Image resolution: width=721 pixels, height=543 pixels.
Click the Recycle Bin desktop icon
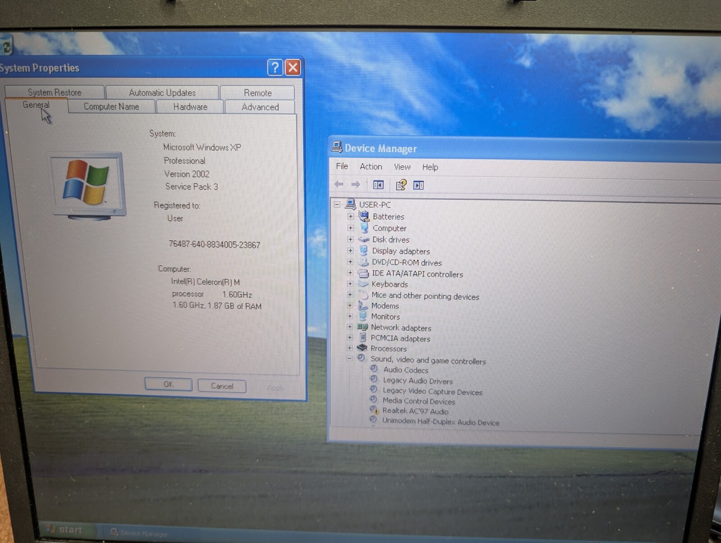[6, 46]
